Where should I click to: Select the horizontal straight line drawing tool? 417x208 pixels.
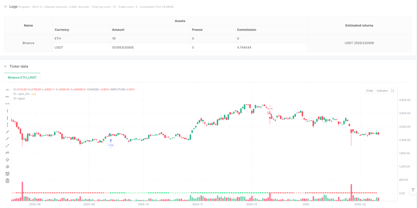click(8, 90)
